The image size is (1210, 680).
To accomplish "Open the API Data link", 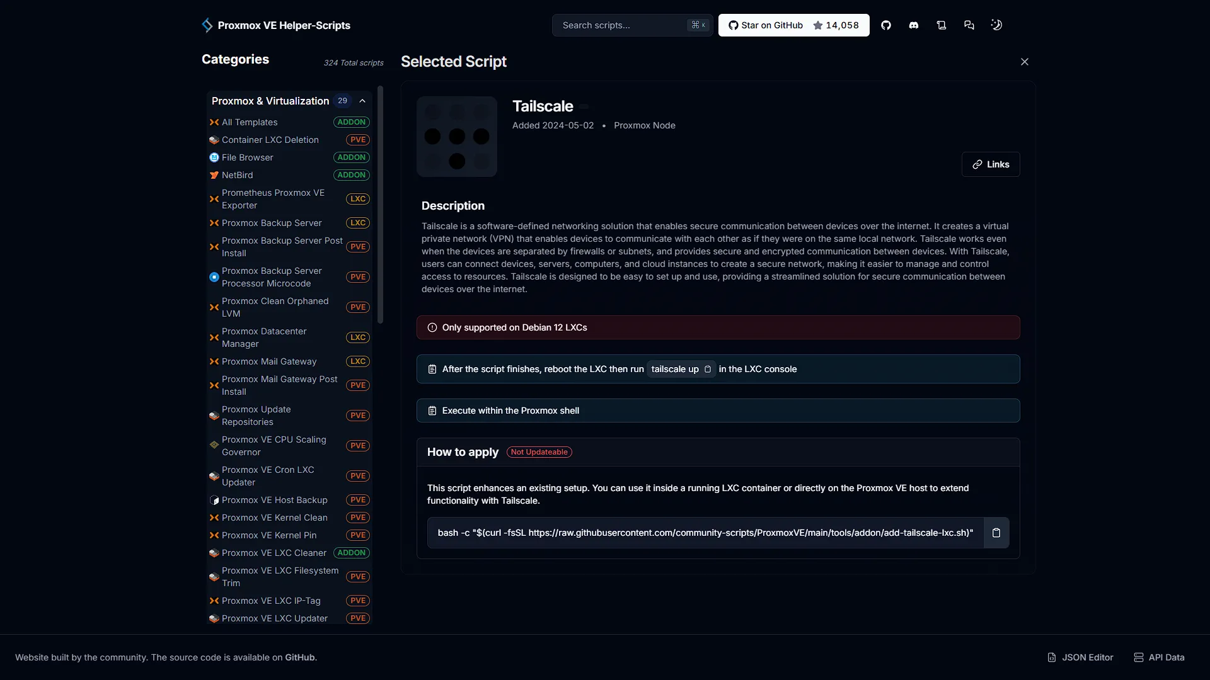I will (x=1159, y=657).
